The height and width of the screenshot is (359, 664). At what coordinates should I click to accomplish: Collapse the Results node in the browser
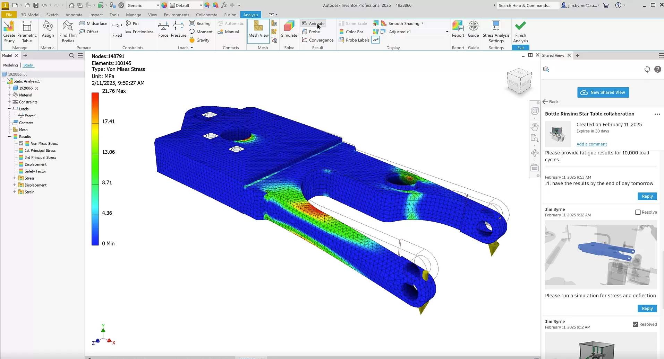[x=9, y=137]
